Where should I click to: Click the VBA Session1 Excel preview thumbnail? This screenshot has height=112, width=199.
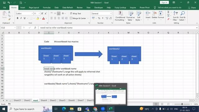[x=111, y=96]
